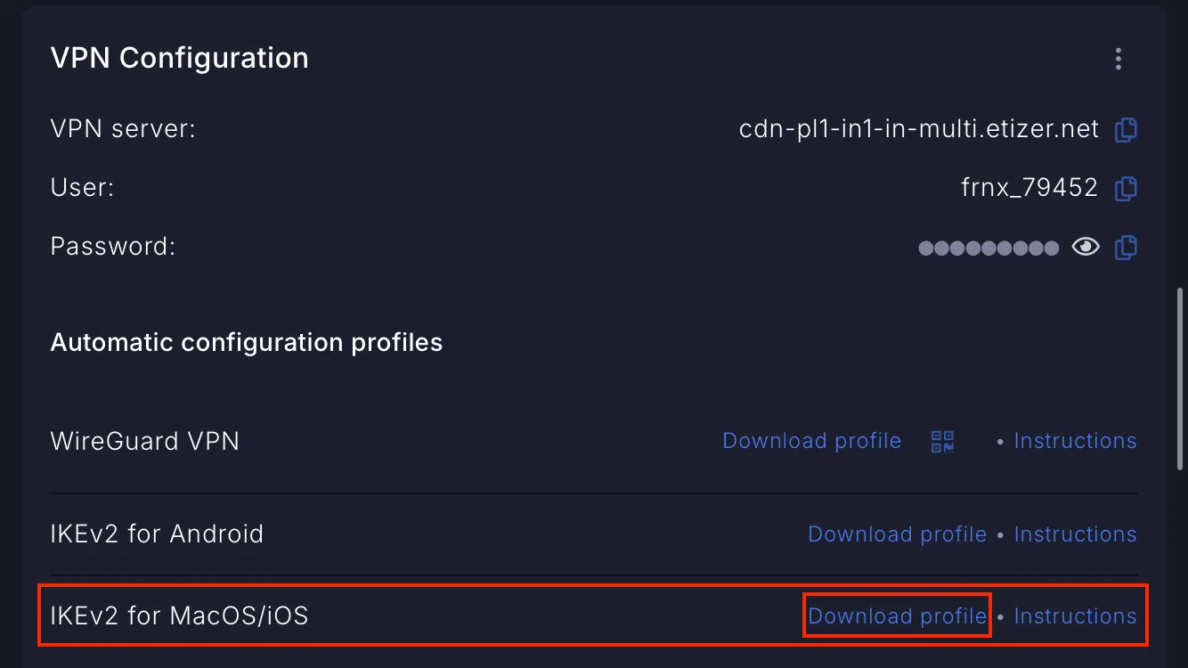Click the VPN Configuration heading
The width and height of the screenshot is (1188, 668).
179,59
